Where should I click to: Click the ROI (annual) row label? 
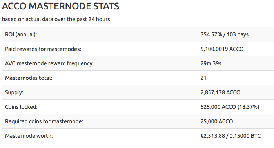pyautogui.click(x=21, y=34)
